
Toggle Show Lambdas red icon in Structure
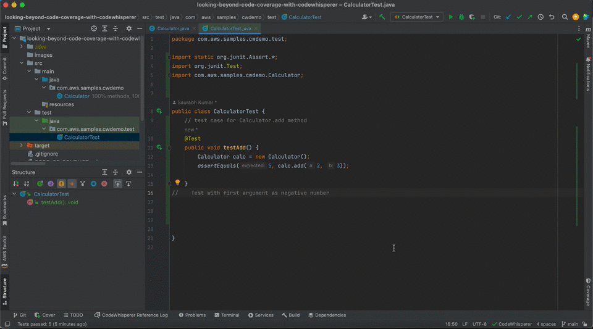pos(104,183)
